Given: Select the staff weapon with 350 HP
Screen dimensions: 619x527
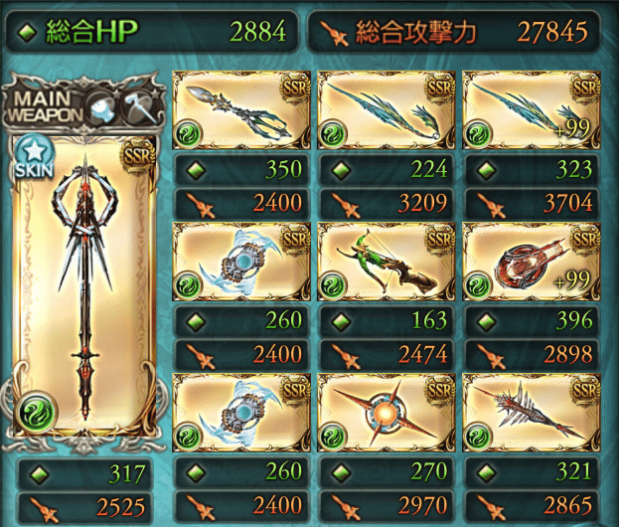Looking at the screenshot, I should (241, 109).
